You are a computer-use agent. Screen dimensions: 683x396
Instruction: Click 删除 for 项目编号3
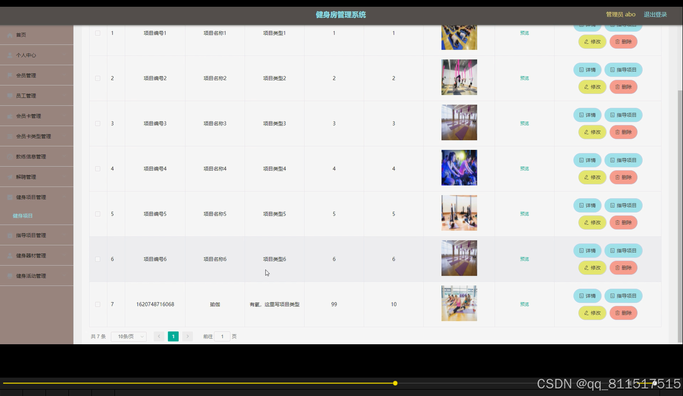click(624, 132)
